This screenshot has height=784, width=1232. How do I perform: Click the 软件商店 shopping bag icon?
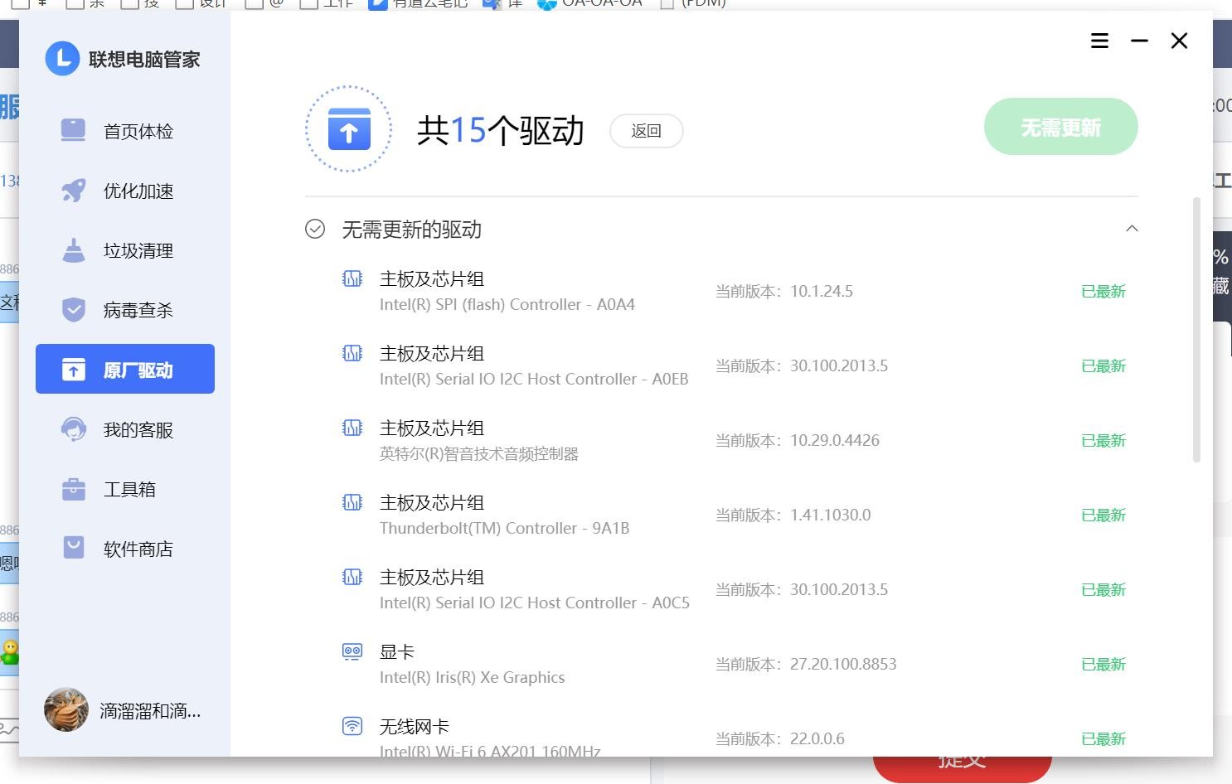74,548
